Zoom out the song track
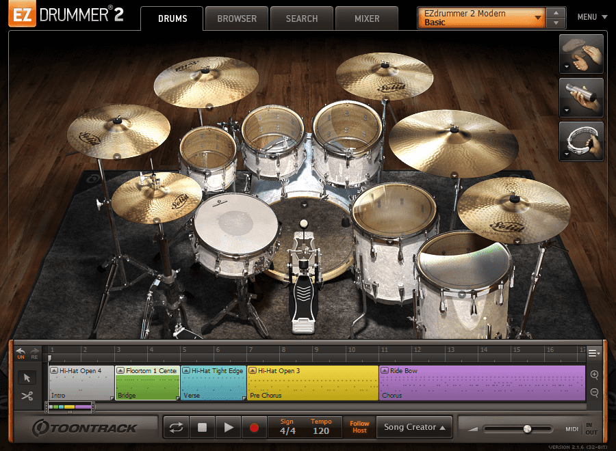 click(x=594, y=392)
